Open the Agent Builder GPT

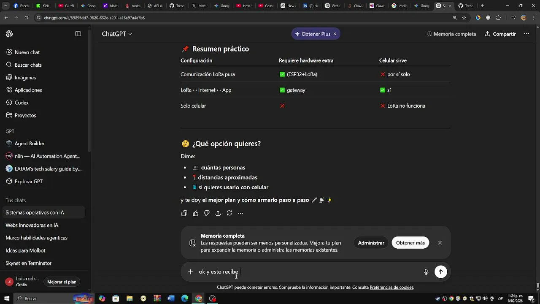tap(30, 144)
